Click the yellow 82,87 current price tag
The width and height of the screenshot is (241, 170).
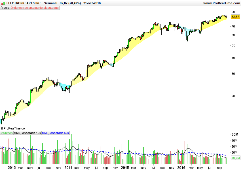(235, 17)
